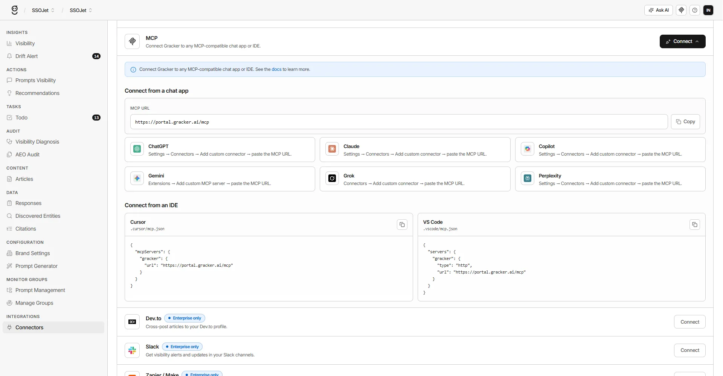Click the Claude app icon
The width and height of the screenshot is (723, 376).
tap(332, 149)
